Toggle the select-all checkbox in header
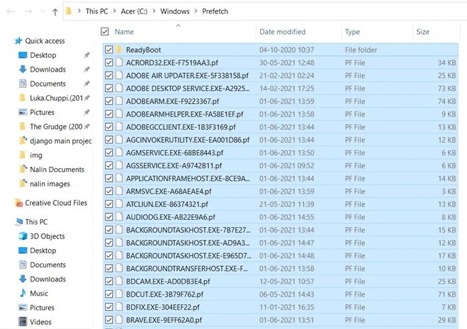 point(104,31)
